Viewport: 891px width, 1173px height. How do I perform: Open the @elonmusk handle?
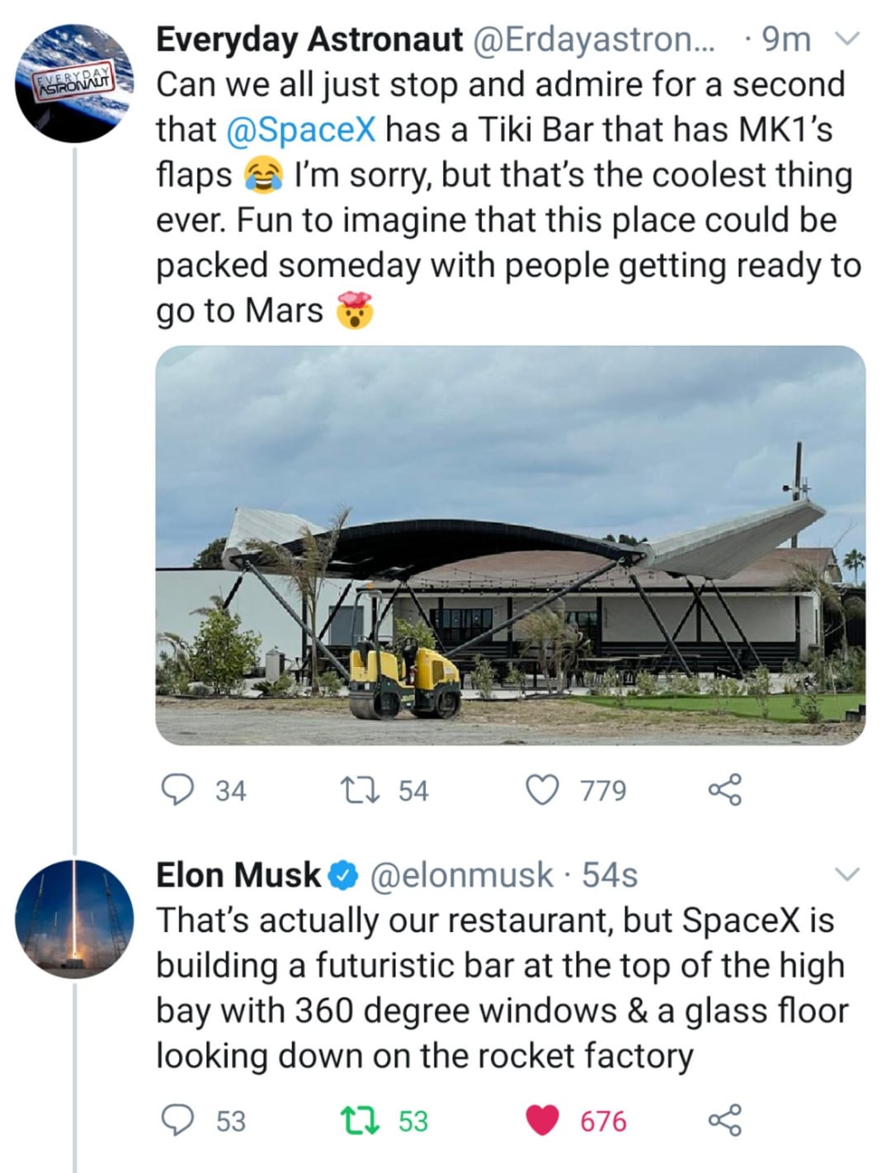461,875
